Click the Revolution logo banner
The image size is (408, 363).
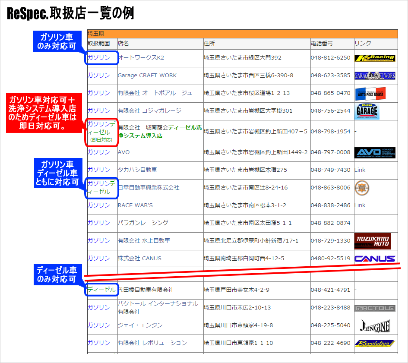374,343
